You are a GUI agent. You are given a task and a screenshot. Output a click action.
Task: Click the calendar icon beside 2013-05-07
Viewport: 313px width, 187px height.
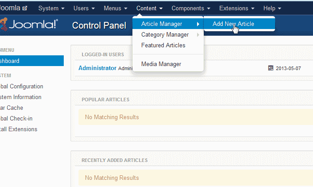270,68
